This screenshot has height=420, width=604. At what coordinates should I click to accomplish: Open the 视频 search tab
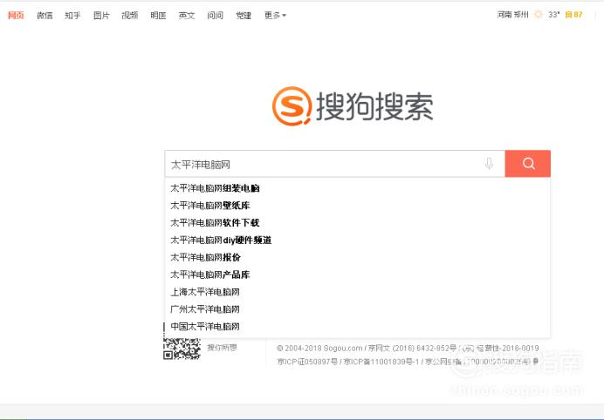pyautogui.click(x=130, y=15)
